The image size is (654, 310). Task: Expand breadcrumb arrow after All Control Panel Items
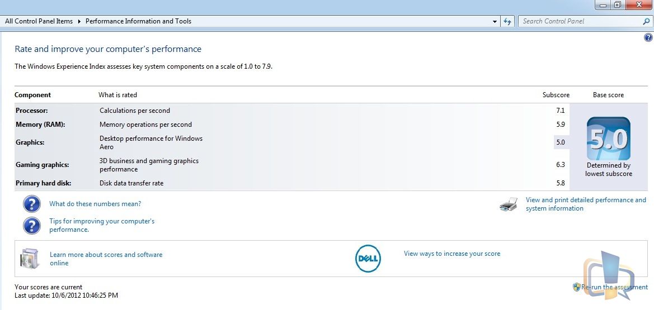tap(79, 21)
